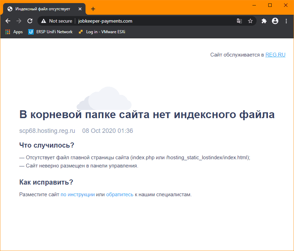This screenshot has width=294, height=251.
Task: Open the Chrome three-dot menu
Action: 286,21
